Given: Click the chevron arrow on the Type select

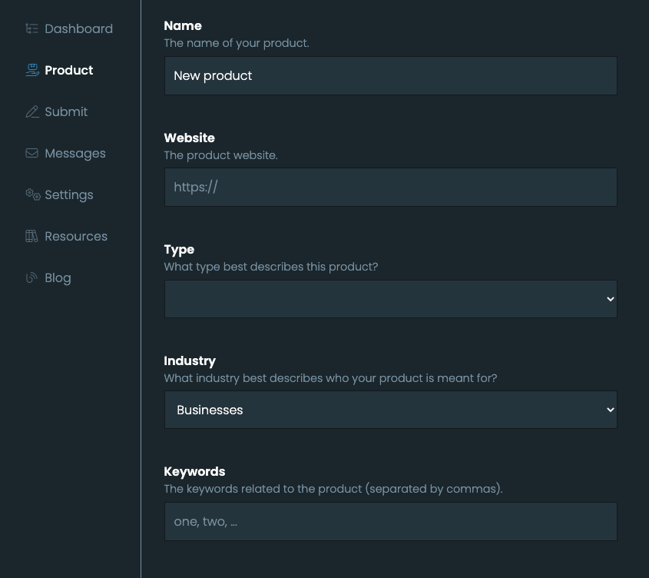Looking at the screenshot, I should point(611,299).
